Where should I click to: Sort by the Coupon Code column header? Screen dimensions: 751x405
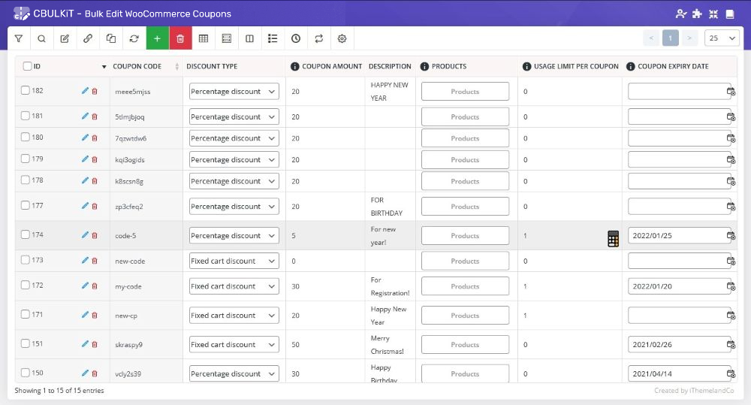pyautogui.click(x=137, y=66)
